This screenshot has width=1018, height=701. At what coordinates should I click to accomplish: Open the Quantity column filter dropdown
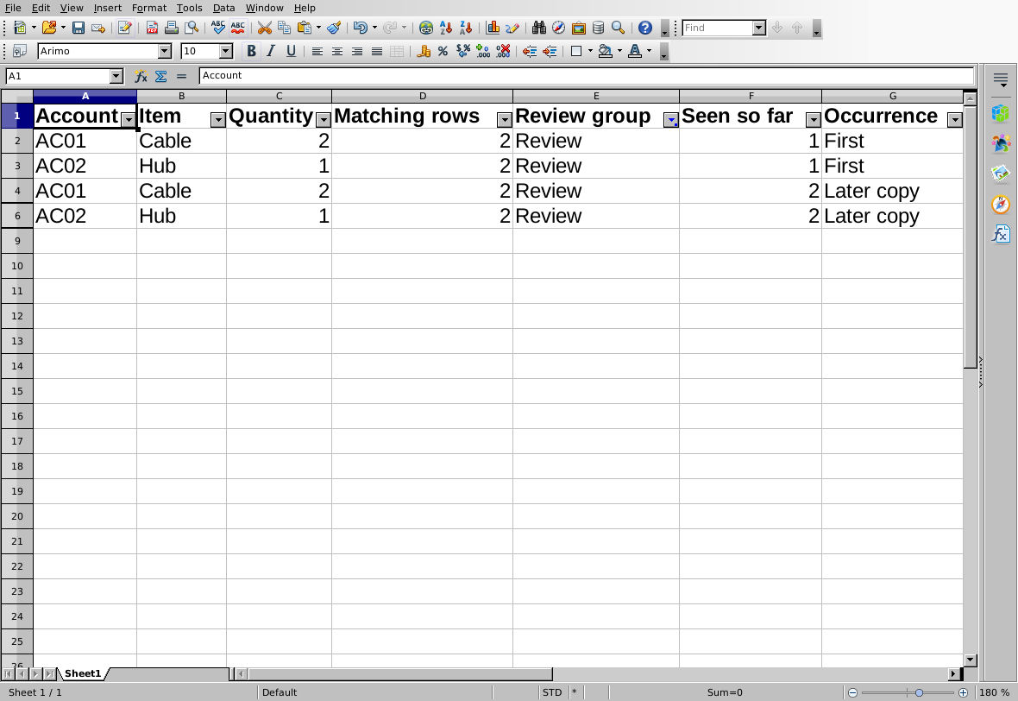tap(324, 119)
